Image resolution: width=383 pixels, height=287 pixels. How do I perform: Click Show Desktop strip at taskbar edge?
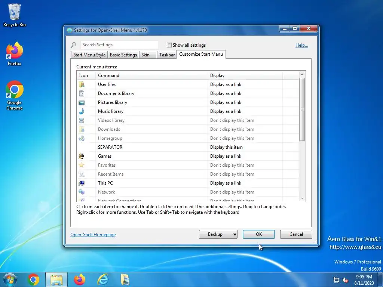click(x=380, y=280)
